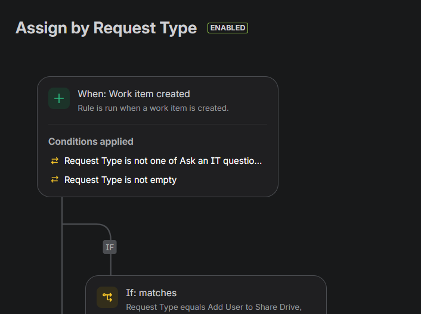Open the 'If: matches' condition block
421x314 pixels.
click(x=206, y=295)
